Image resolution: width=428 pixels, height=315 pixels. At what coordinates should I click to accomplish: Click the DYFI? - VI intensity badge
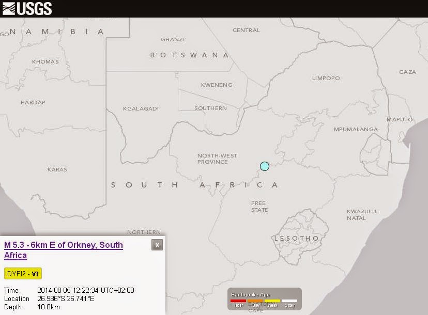click(22, 274)
